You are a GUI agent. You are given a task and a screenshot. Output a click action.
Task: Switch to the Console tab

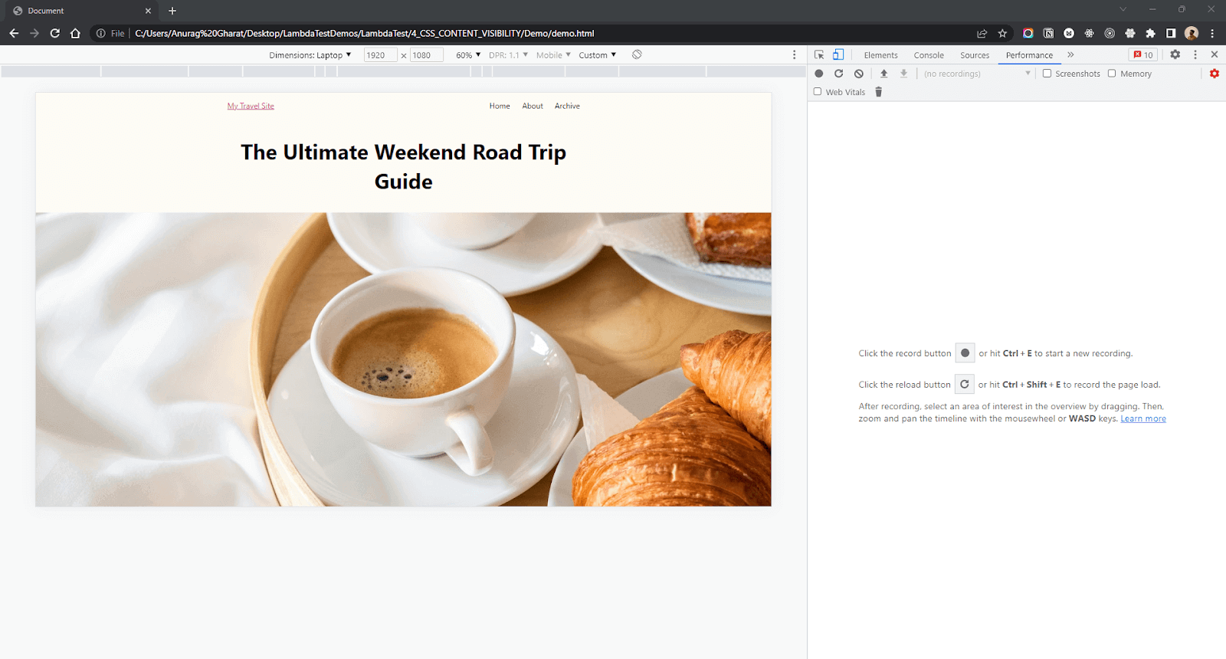click(928, 55)
